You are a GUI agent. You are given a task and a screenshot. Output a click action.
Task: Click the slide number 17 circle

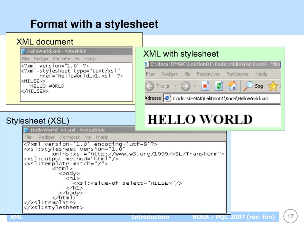[290, 216]
